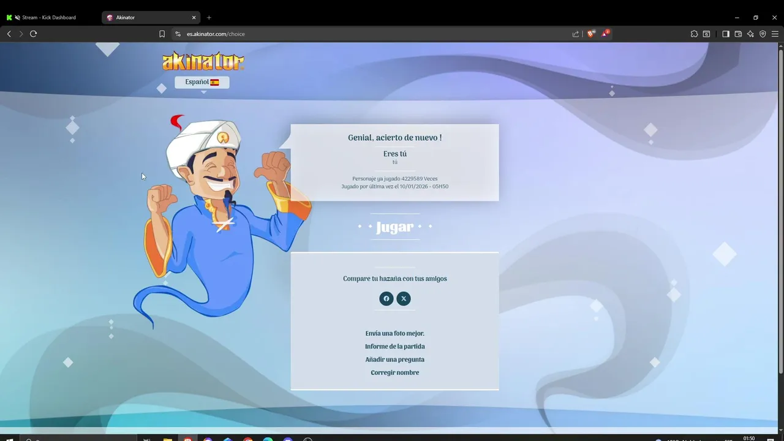Click 'Compare tu hazaña con tus amigos' text
This screenshot has width=784, height=441.
tap(395, 279)
